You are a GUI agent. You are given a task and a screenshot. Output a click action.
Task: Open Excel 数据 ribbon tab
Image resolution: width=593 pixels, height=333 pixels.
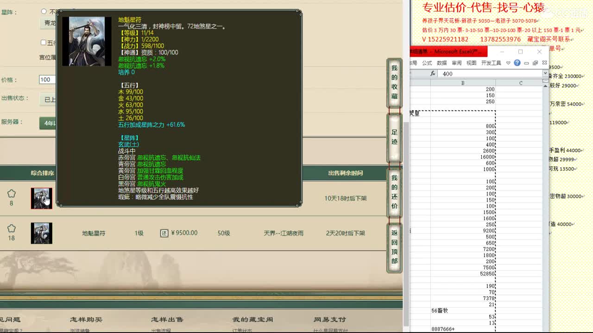coord(442,63)
